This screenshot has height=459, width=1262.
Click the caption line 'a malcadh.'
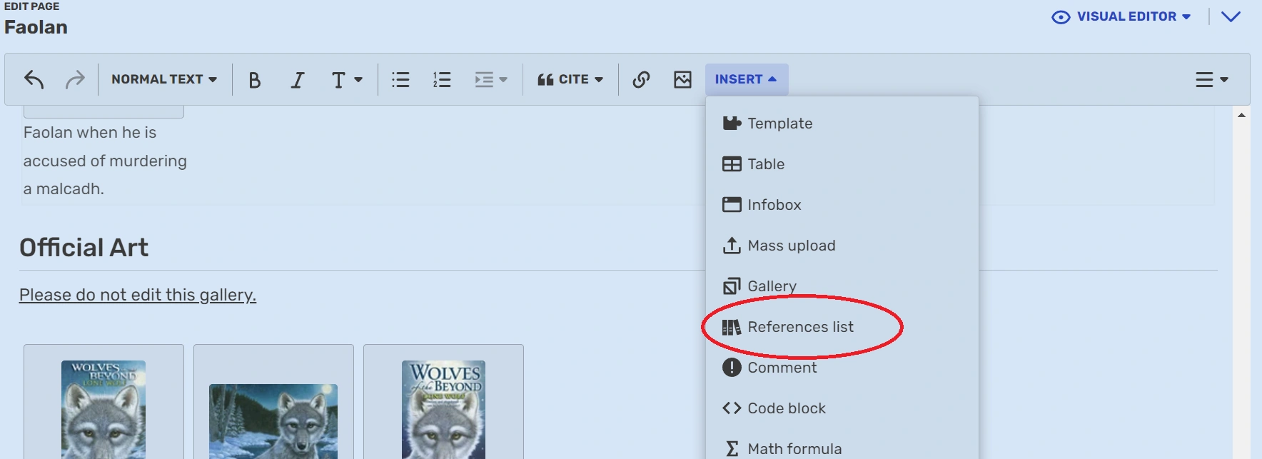(x=64, y=189)
